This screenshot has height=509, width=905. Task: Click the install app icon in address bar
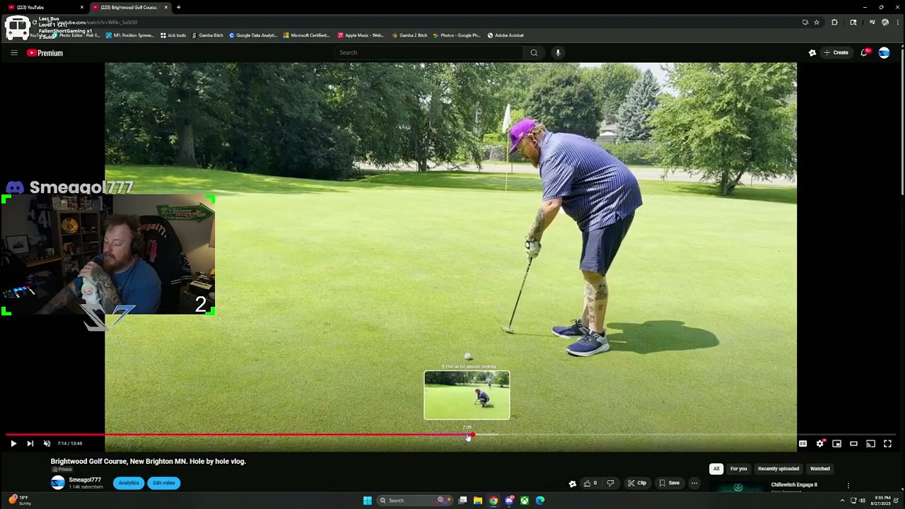click(805, 23)
